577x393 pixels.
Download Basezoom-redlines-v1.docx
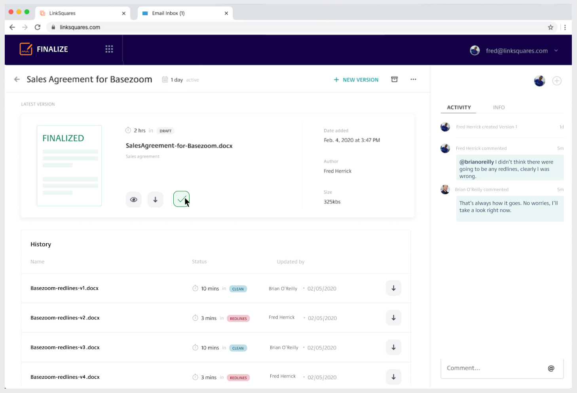click(x=393, y=288)
